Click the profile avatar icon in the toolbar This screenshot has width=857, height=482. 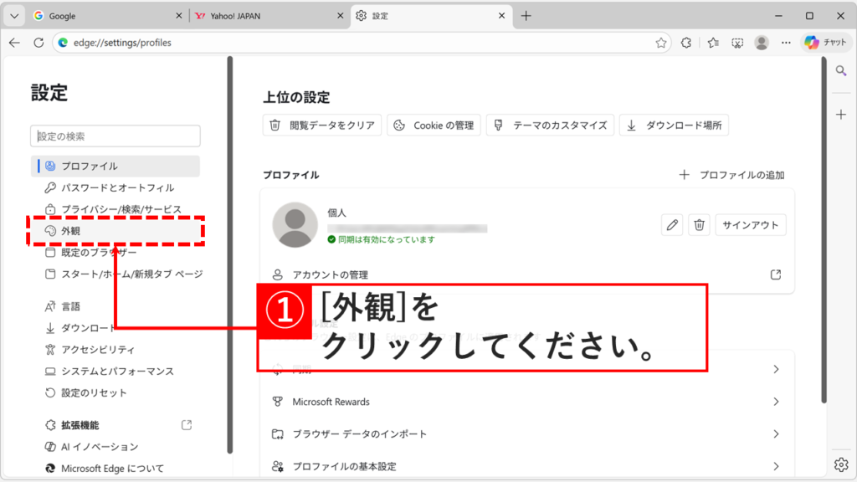click(761, 42)
